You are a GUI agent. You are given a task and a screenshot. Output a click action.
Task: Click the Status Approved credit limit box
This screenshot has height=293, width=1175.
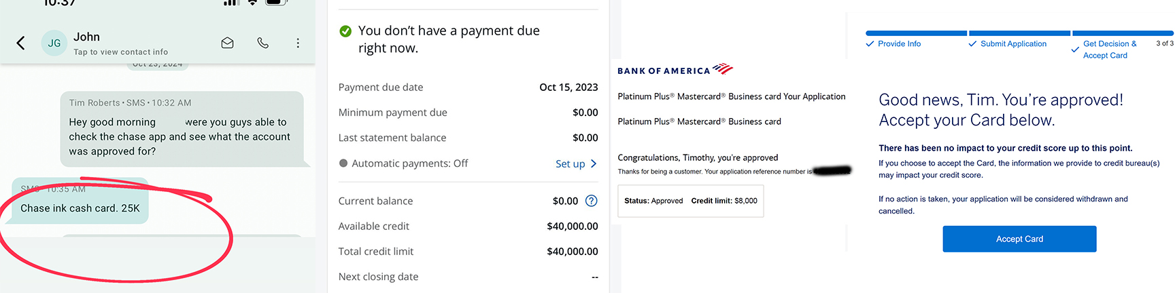coord(690,201)
